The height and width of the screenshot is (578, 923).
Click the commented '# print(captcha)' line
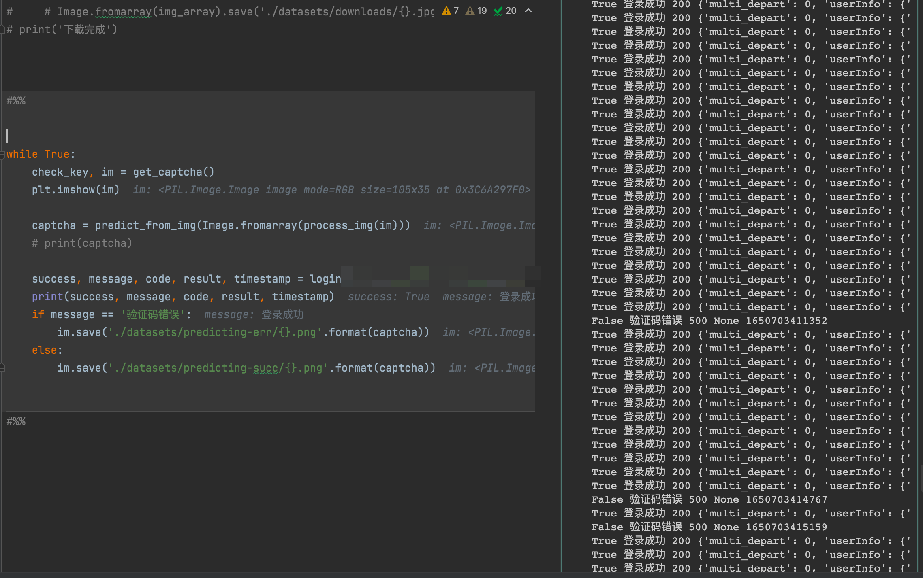point(82,243)
